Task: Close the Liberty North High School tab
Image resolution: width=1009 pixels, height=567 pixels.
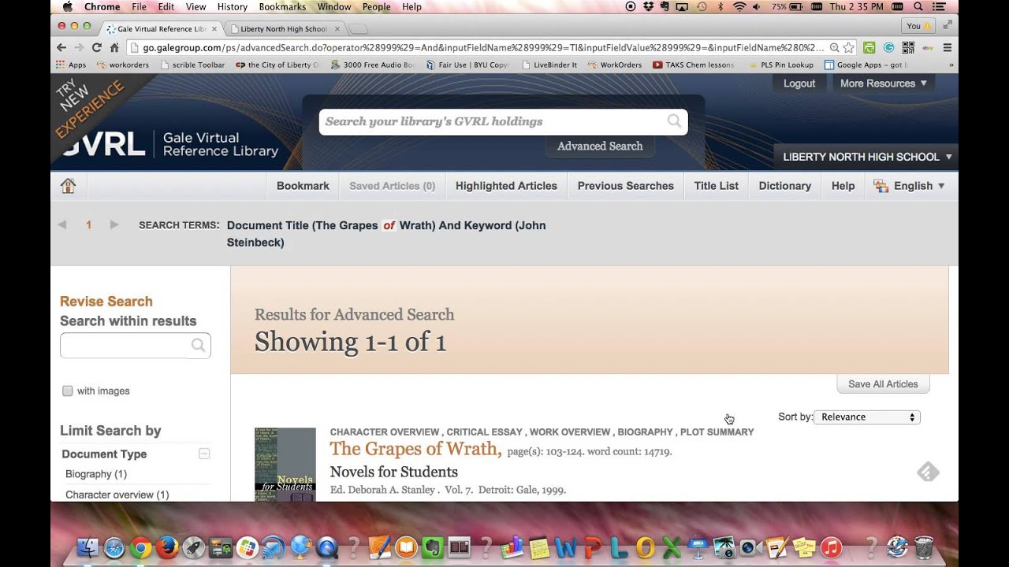Action: pyautogui.click(x=337, y=28)
